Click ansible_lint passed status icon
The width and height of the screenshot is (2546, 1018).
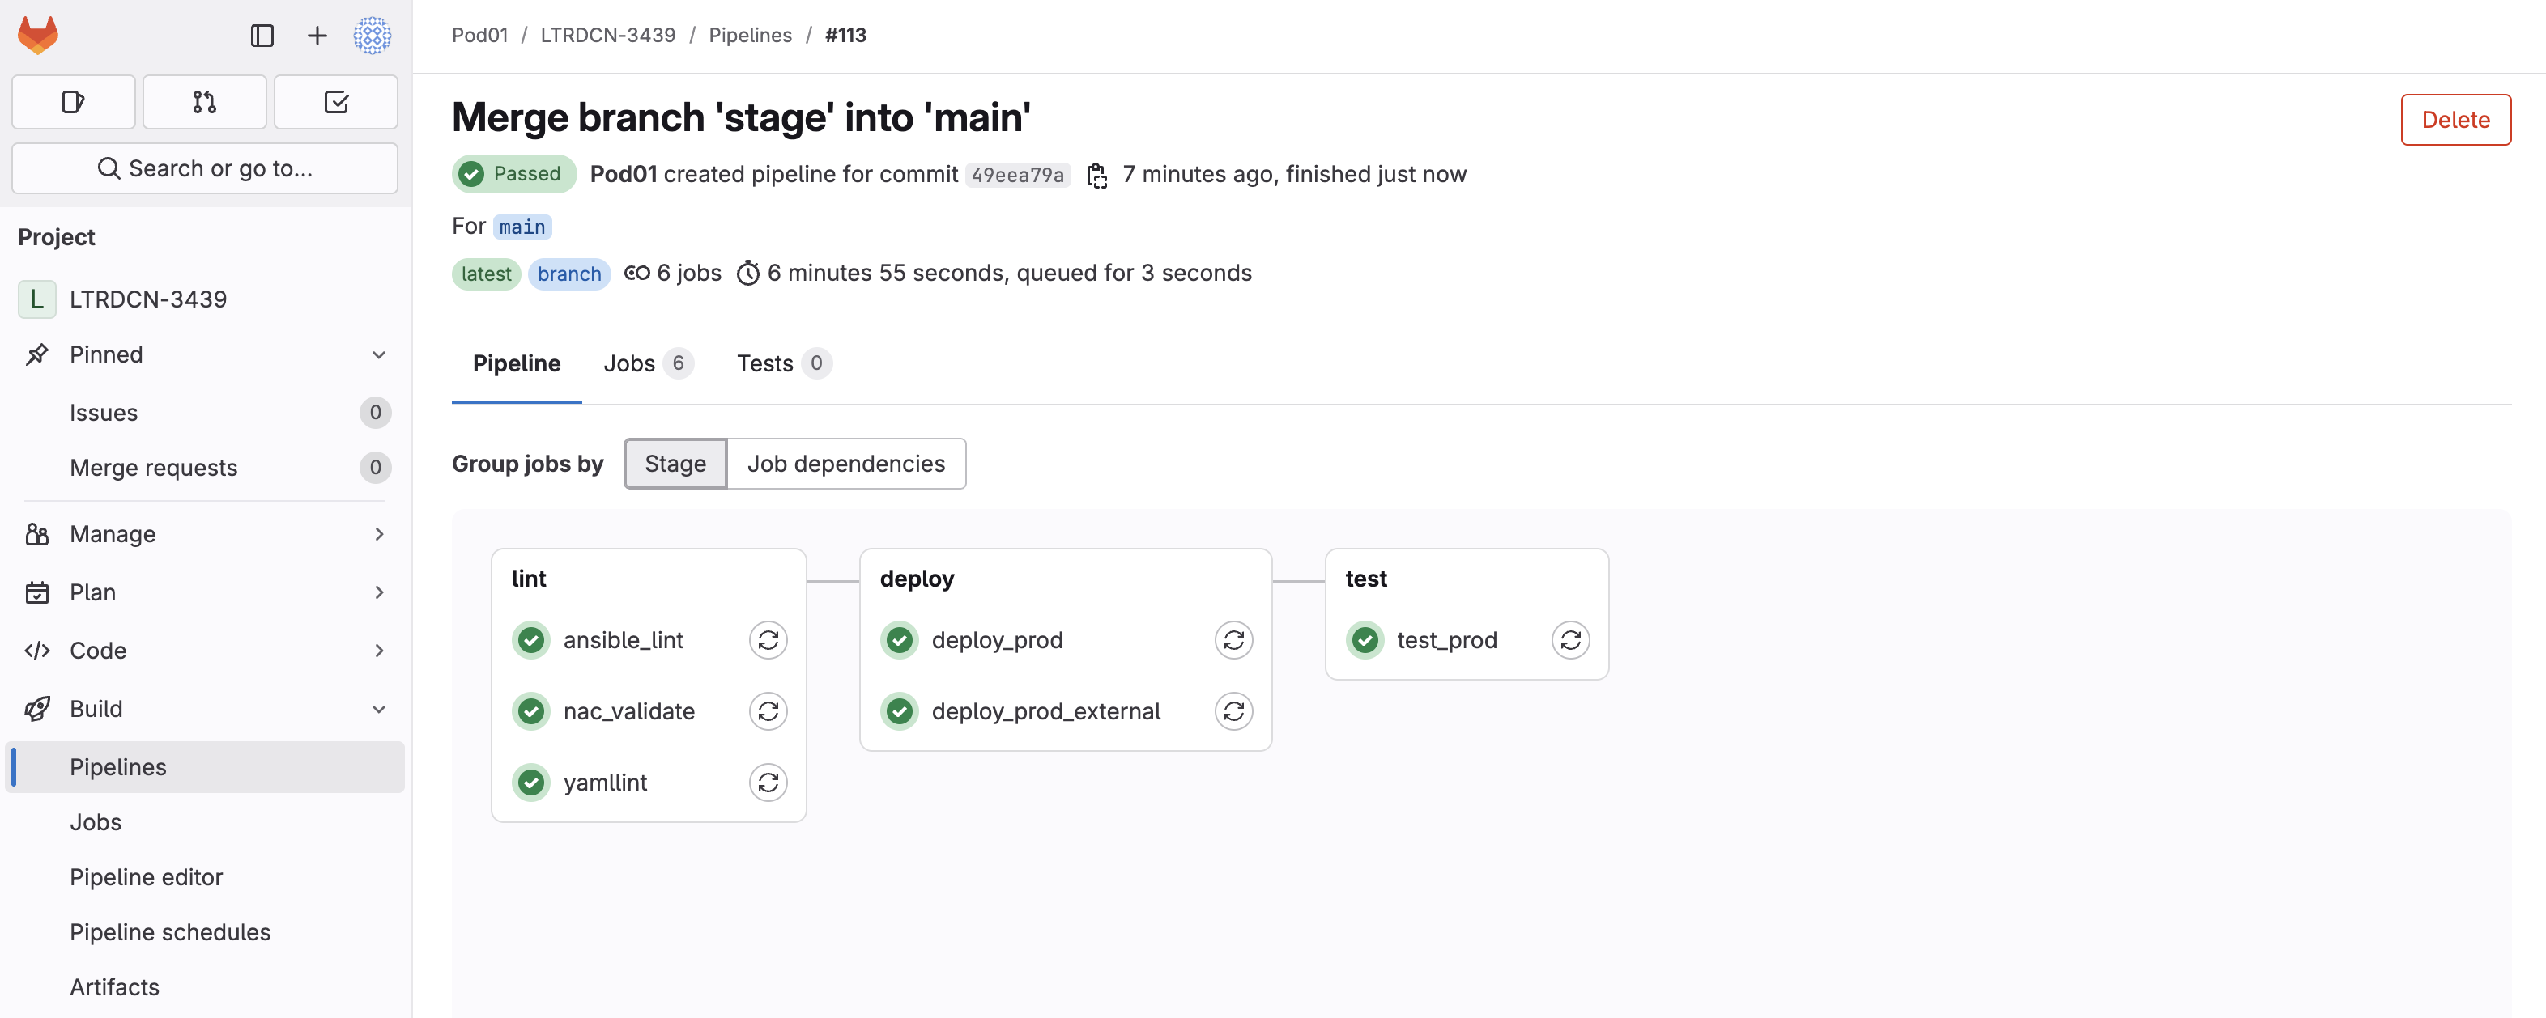click(x=532, y=640)
